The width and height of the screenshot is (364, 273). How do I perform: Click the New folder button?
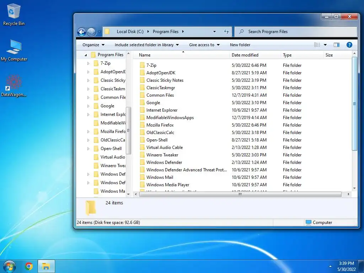240,45
